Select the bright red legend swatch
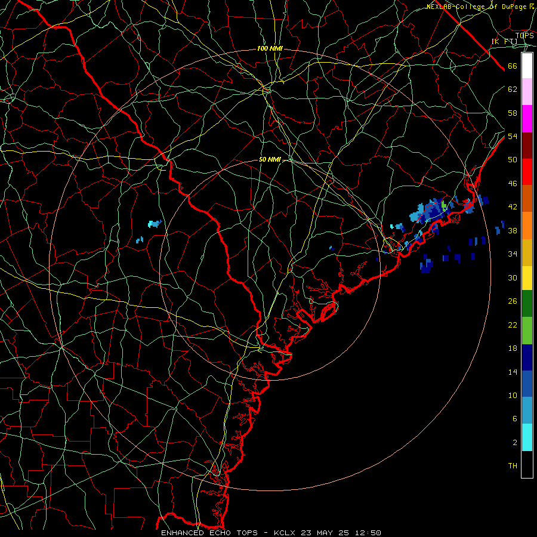The height and width of the screenshot is (537, 537). pos(527,172)
